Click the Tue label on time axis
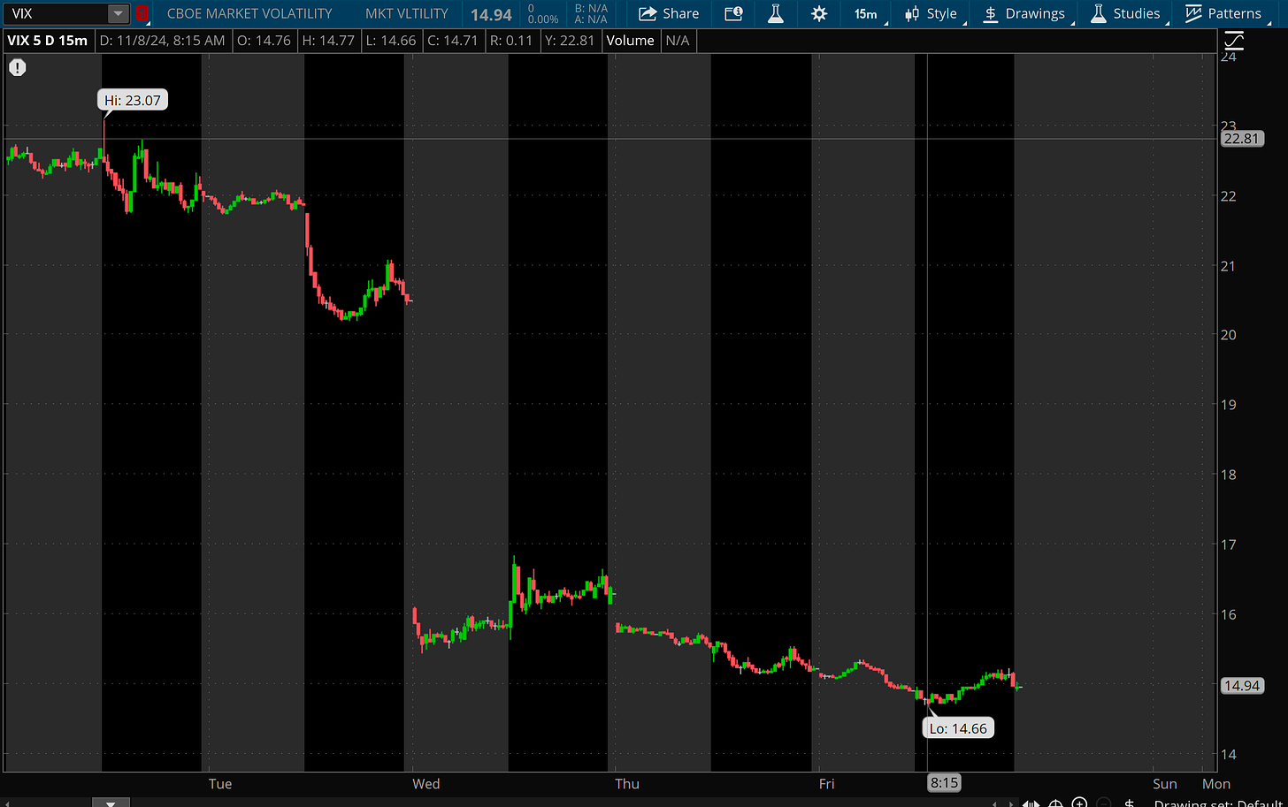Screen dimensions: 1288x807 (x=219, y=783)
